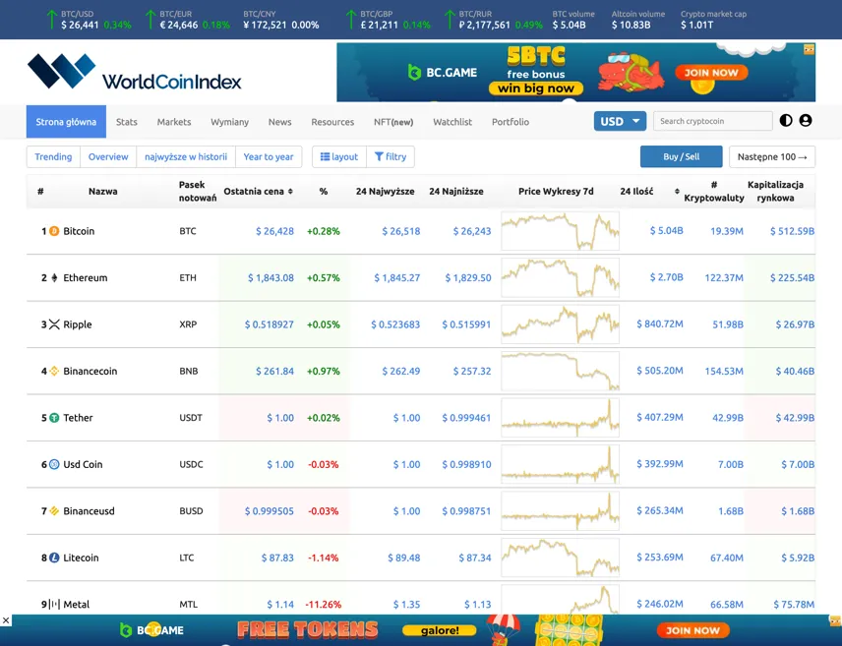Select najwyższe w historii tab
Screen dimensions: 842x646
coord(186,156)
